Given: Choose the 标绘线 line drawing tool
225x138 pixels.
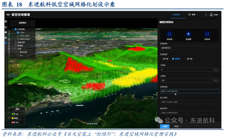Looking at the screenshot, I should point(207,34).
